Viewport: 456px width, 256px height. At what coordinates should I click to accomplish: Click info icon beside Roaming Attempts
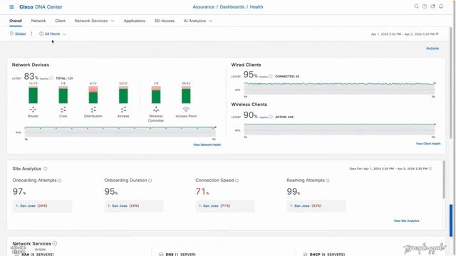point(328,181)
